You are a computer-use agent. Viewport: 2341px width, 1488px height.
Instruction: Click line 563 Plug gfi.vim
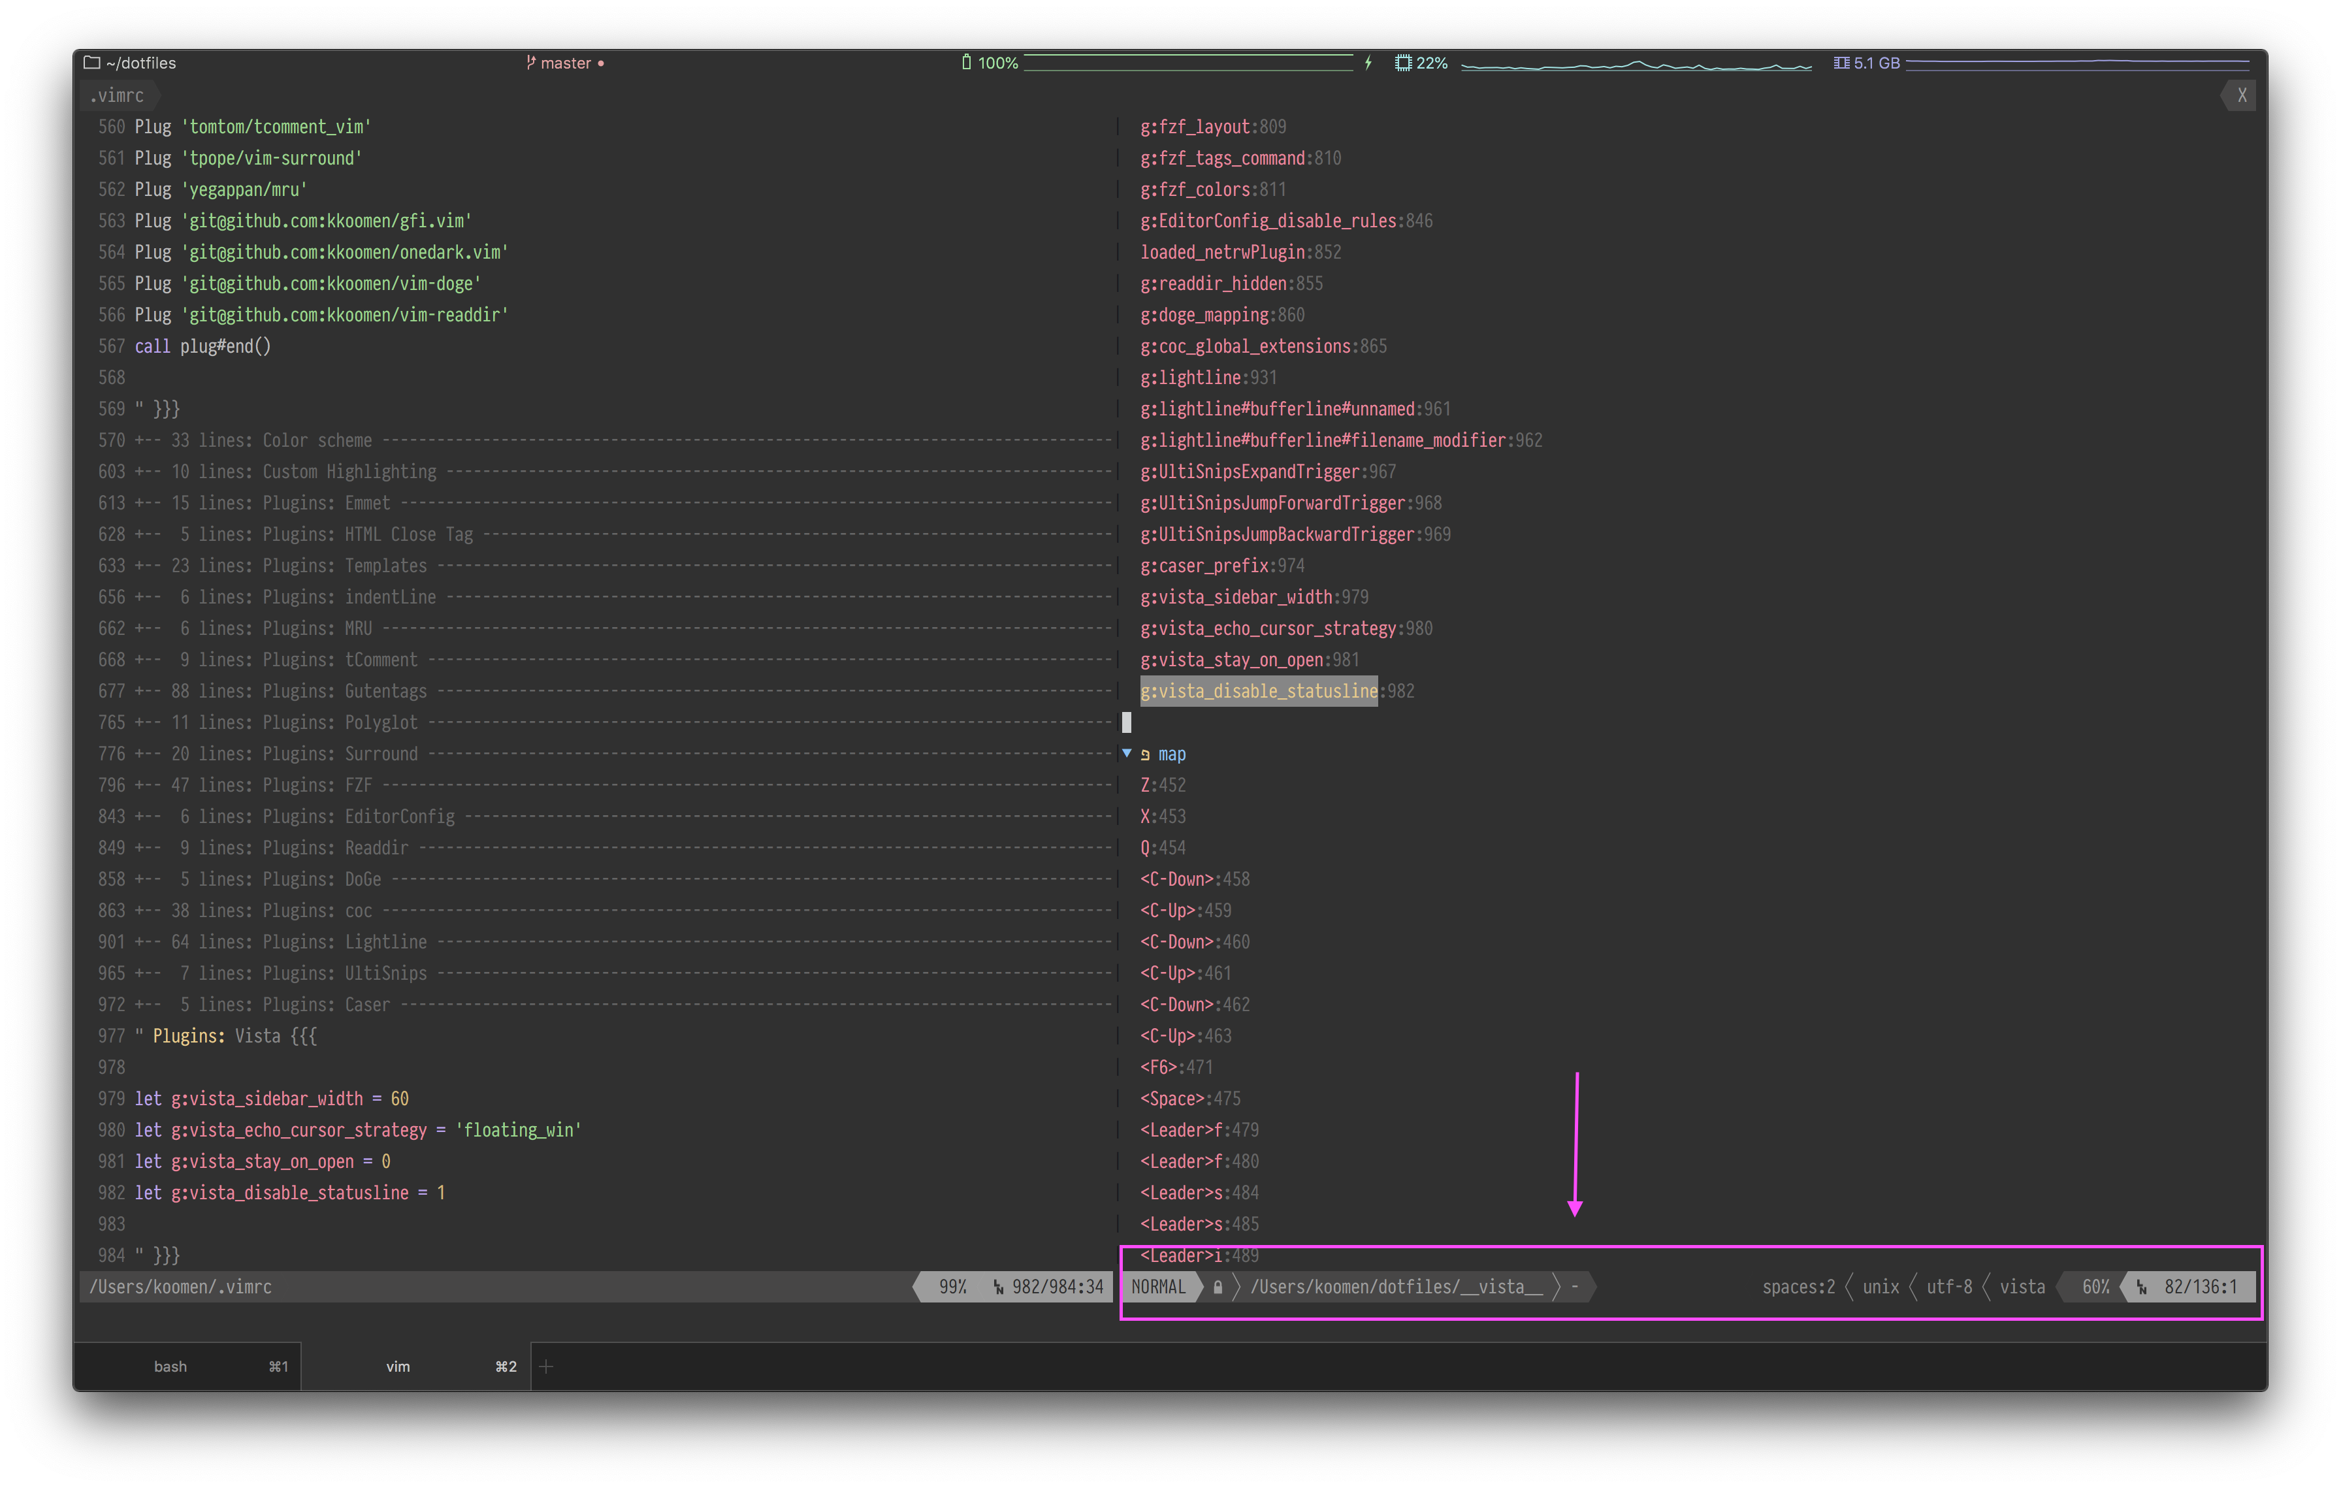tap(302, 221)
